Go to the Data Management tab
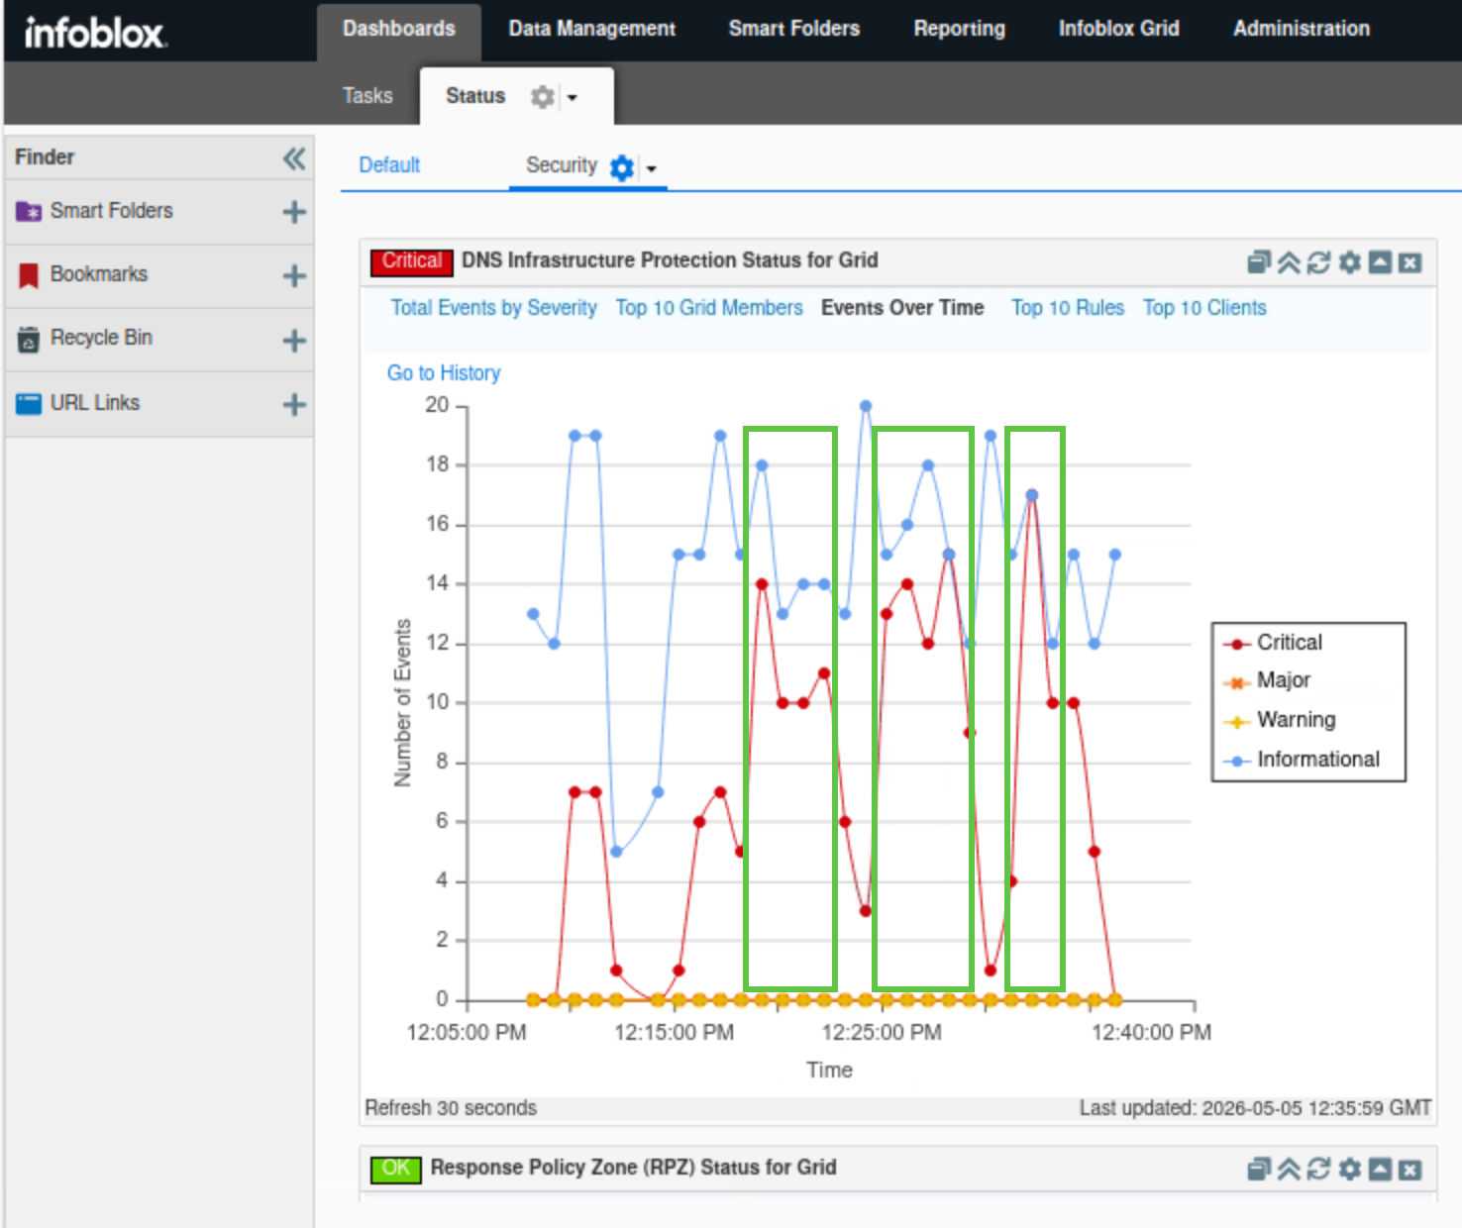 (592, 29)
